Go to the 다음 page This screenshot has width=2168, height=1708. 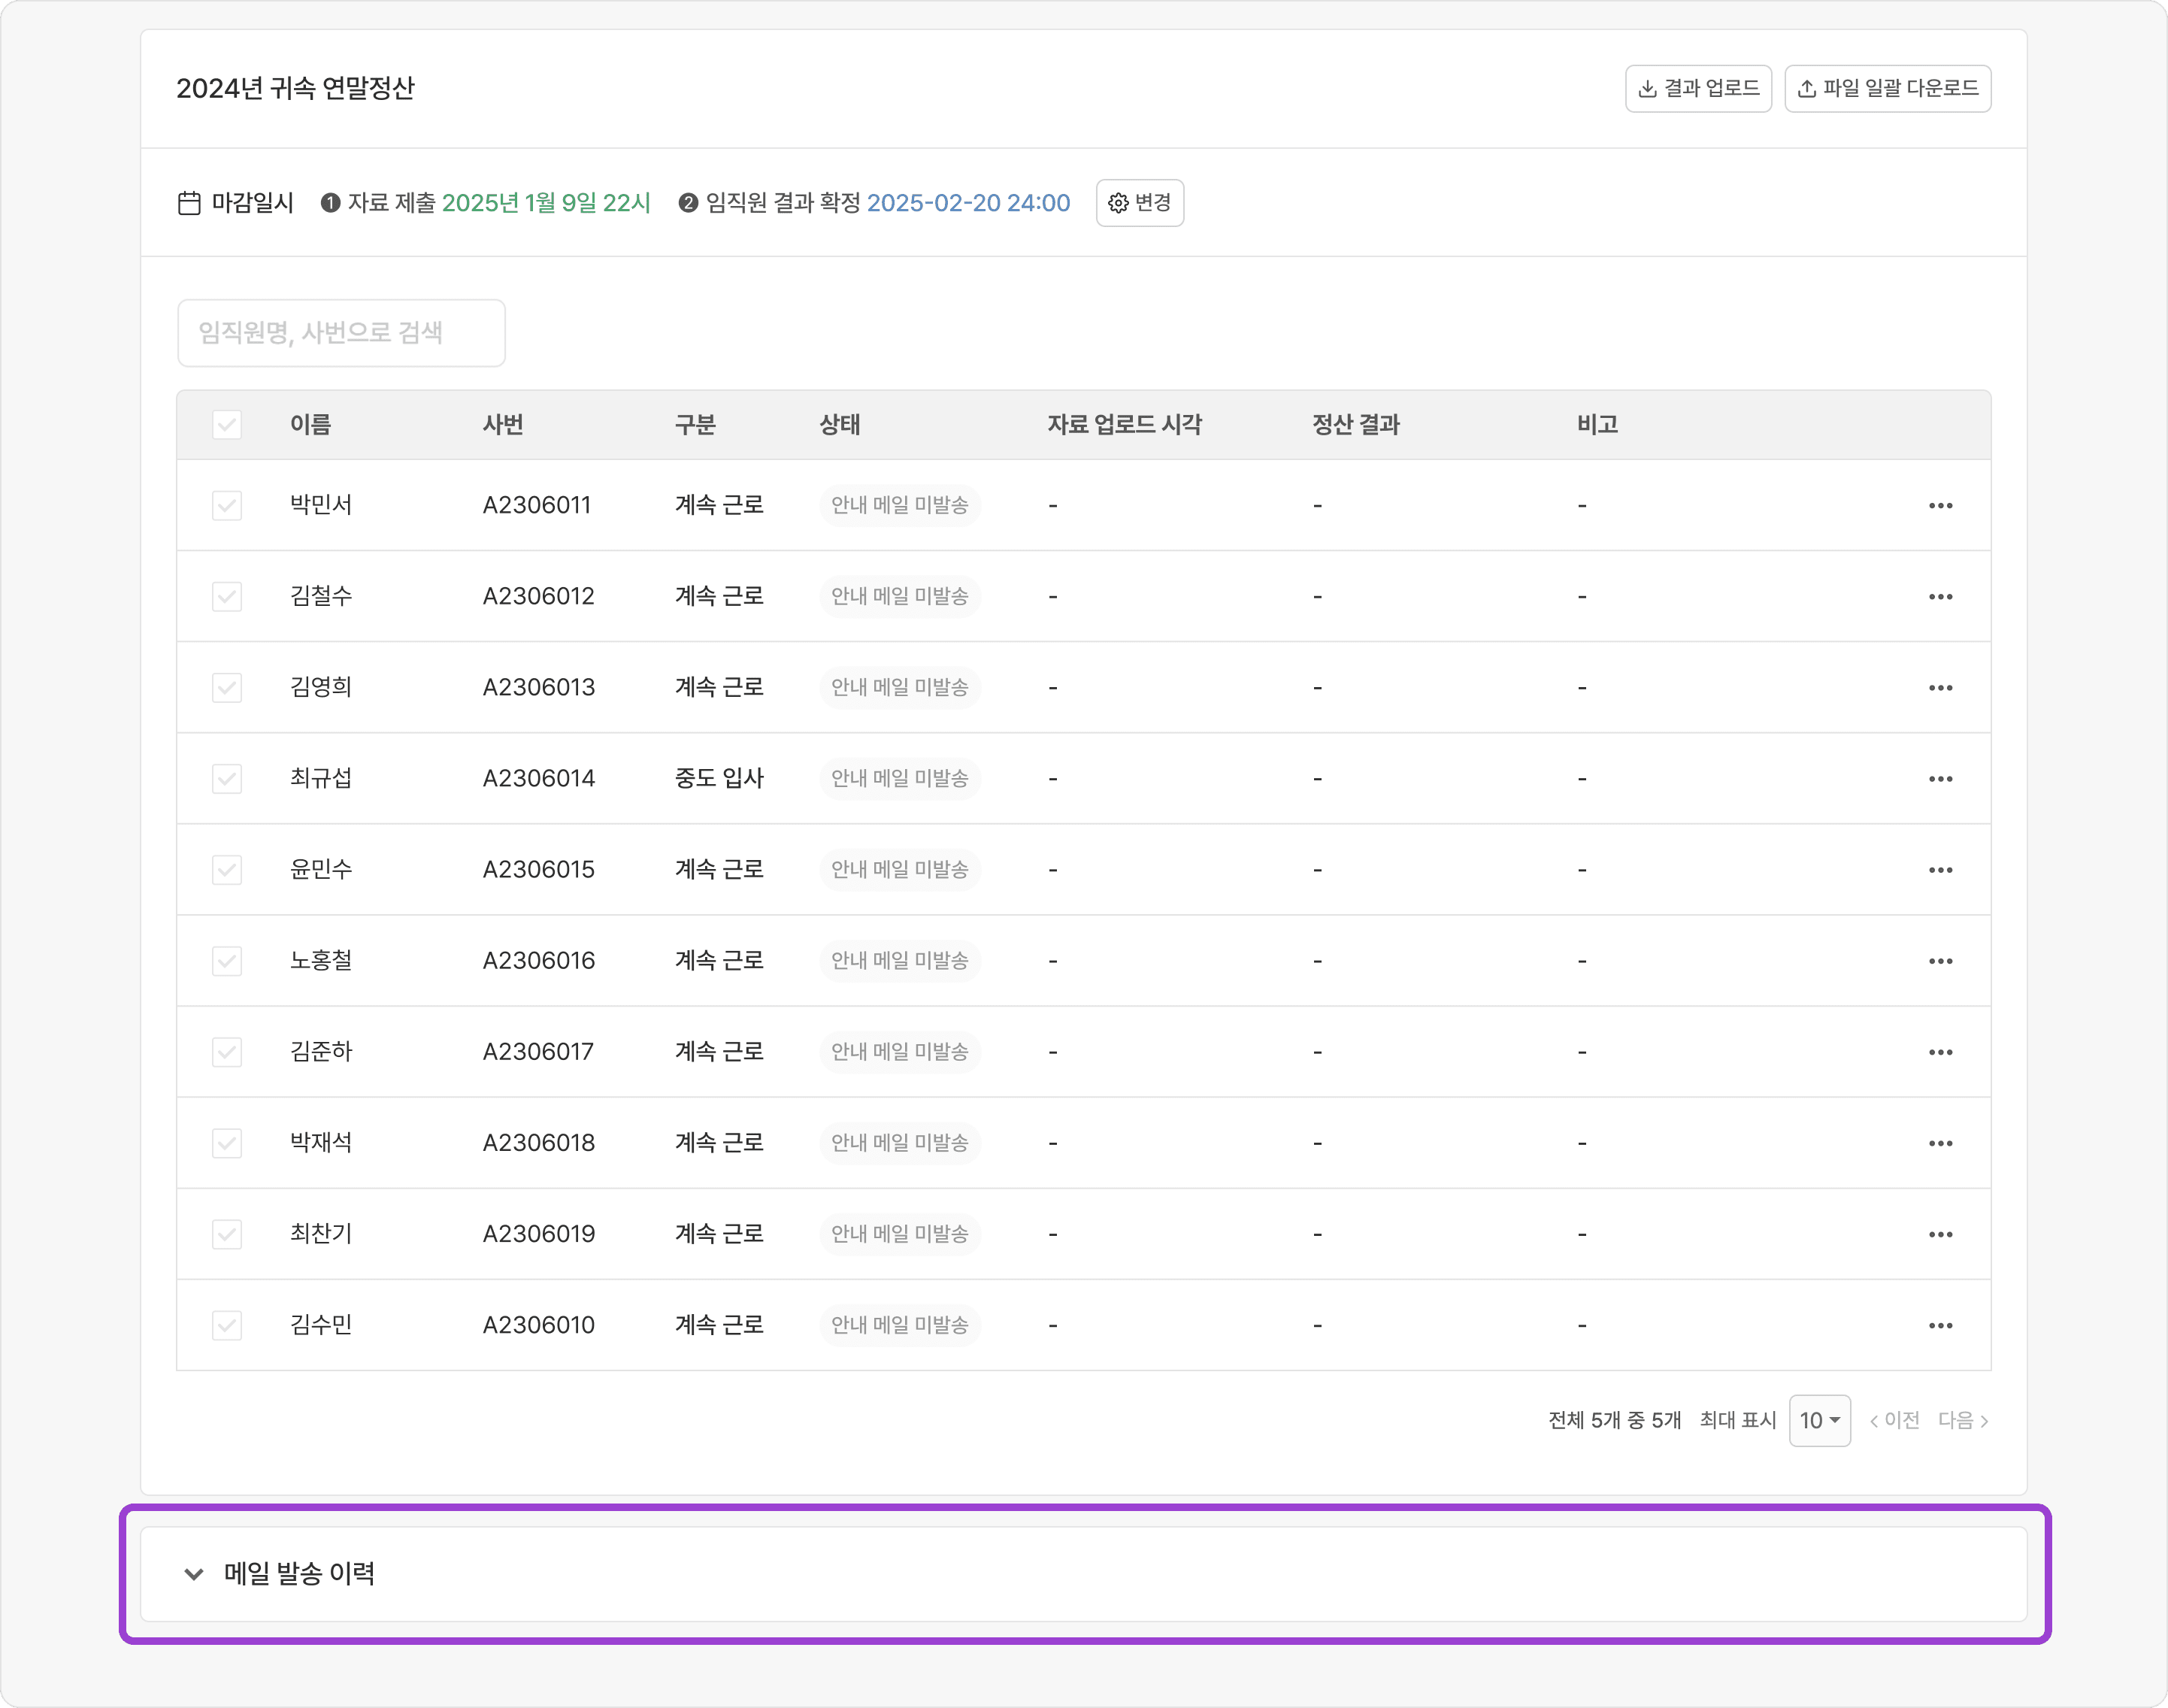tap(1962, 1421)
